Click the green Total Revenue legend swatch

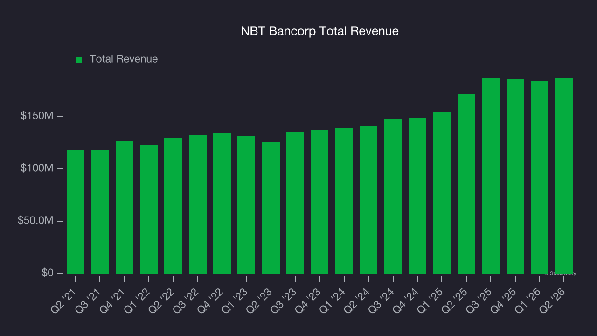[79, 60]
